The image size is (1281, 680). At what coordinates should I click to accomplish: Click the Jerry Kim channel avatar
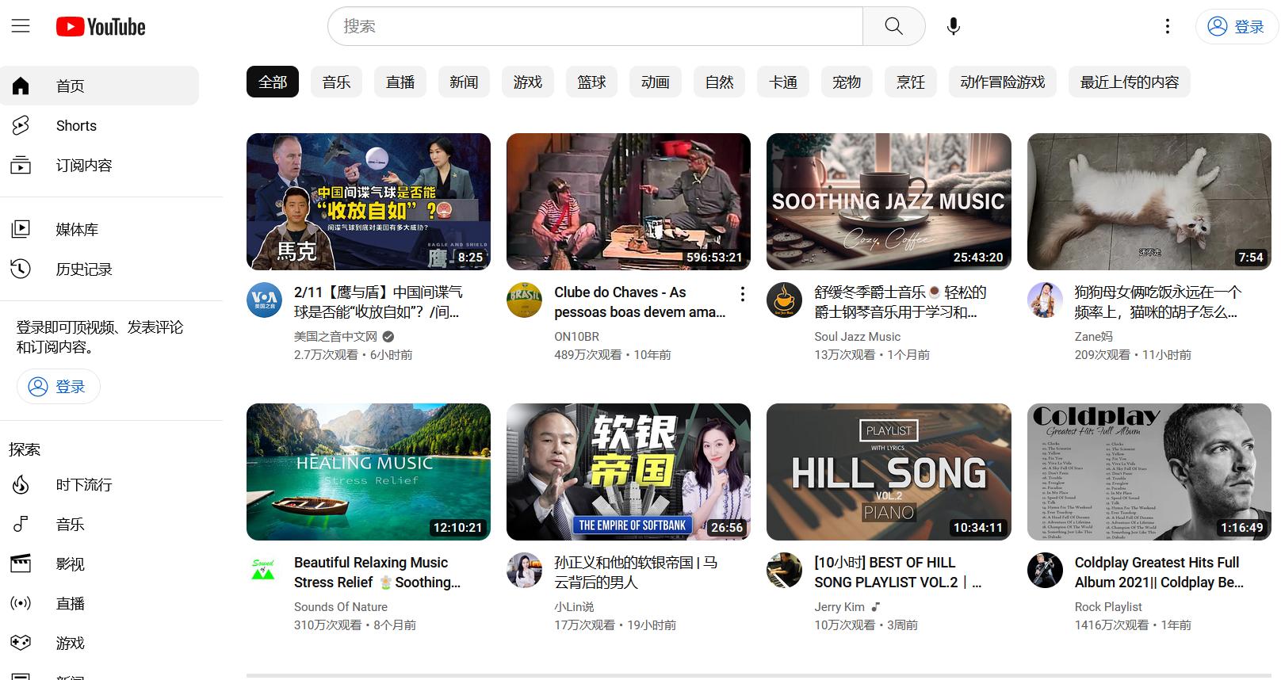click(784, 571)
